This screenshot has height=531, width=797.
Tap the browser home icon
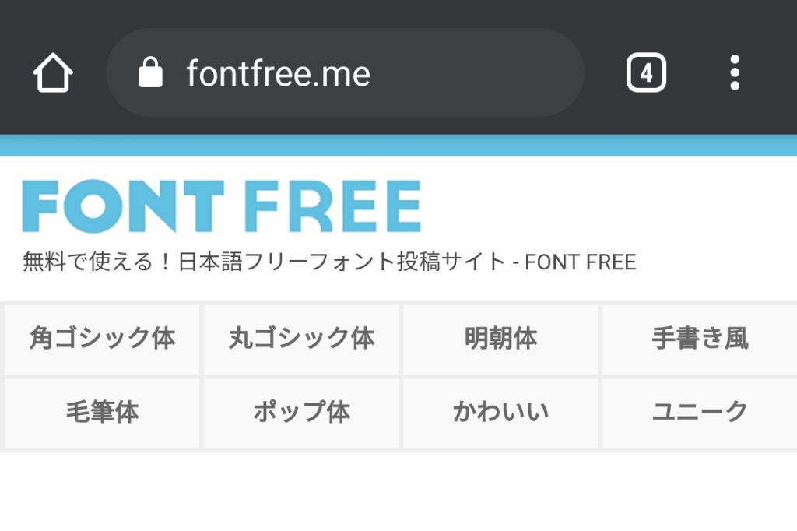[53, 74]
